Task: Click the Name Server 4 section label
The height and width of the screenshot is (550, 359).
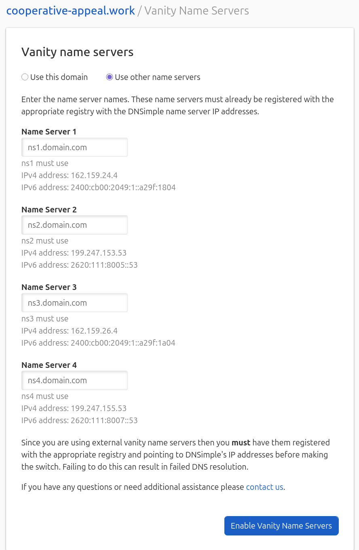Action: (49, 365)
